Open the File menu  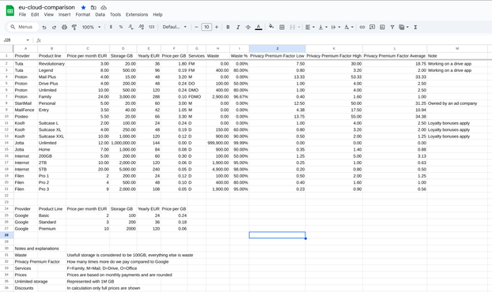click(x=22, y=15)
